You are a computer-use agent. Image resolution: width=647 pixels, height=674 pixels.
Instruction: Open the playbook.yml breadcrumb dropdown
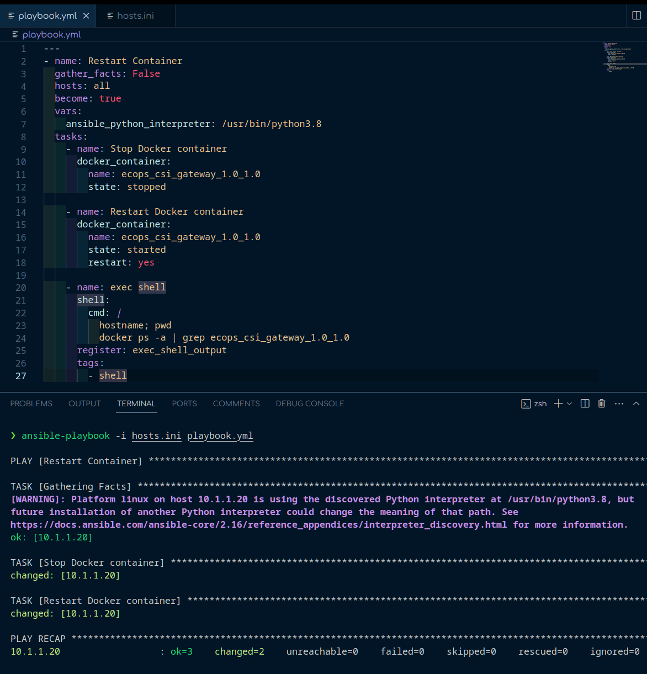(x=52, y=34)
